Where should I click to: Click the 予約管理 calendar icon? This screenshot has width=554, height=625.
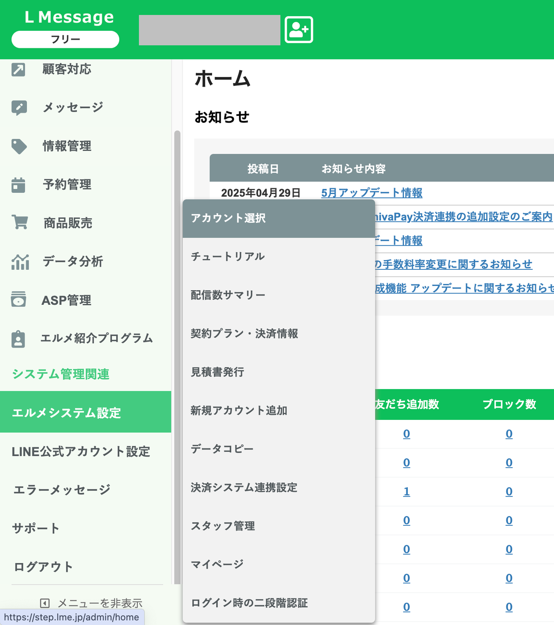(x=18, y=185)
